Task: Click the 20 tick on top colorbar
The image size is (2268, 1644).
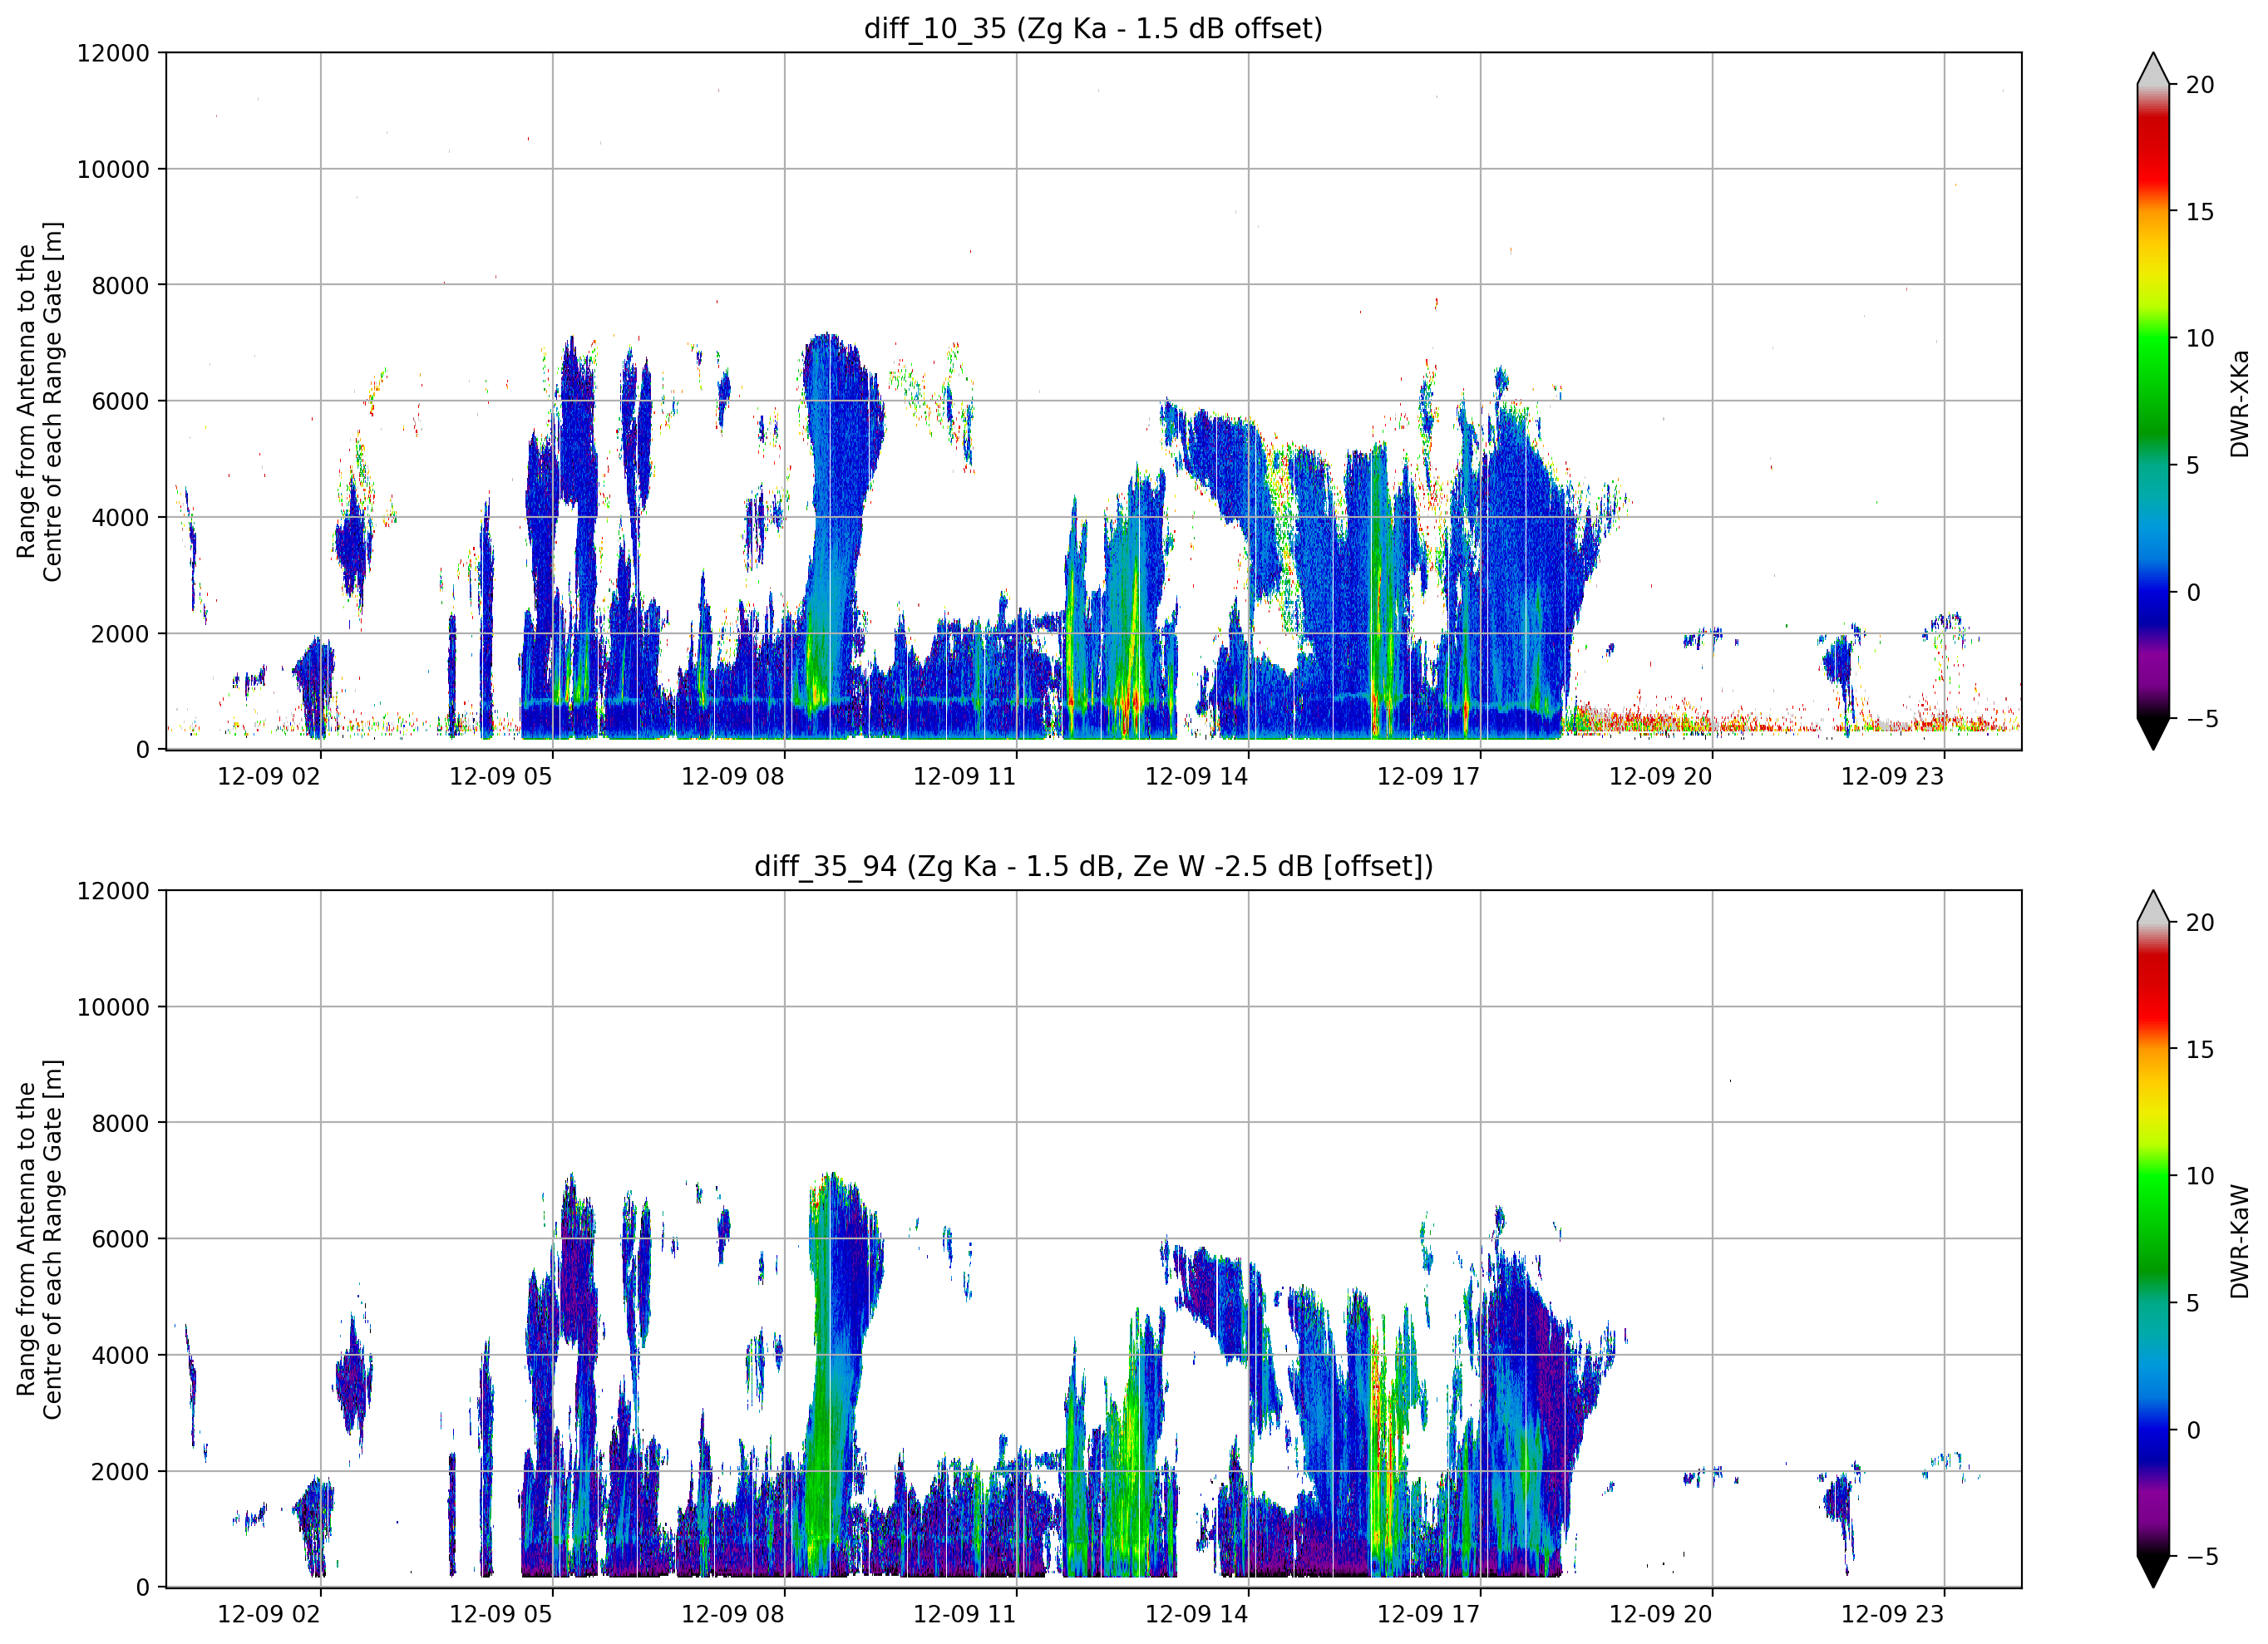Action: (2200, 86)
